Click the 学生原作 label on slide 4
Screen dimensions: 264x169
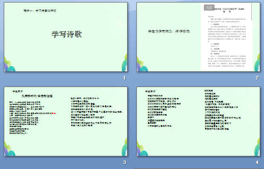pos(150,91)
